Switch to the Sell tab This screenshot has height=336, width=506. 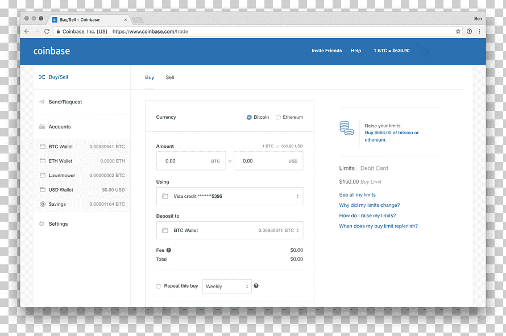170,77
